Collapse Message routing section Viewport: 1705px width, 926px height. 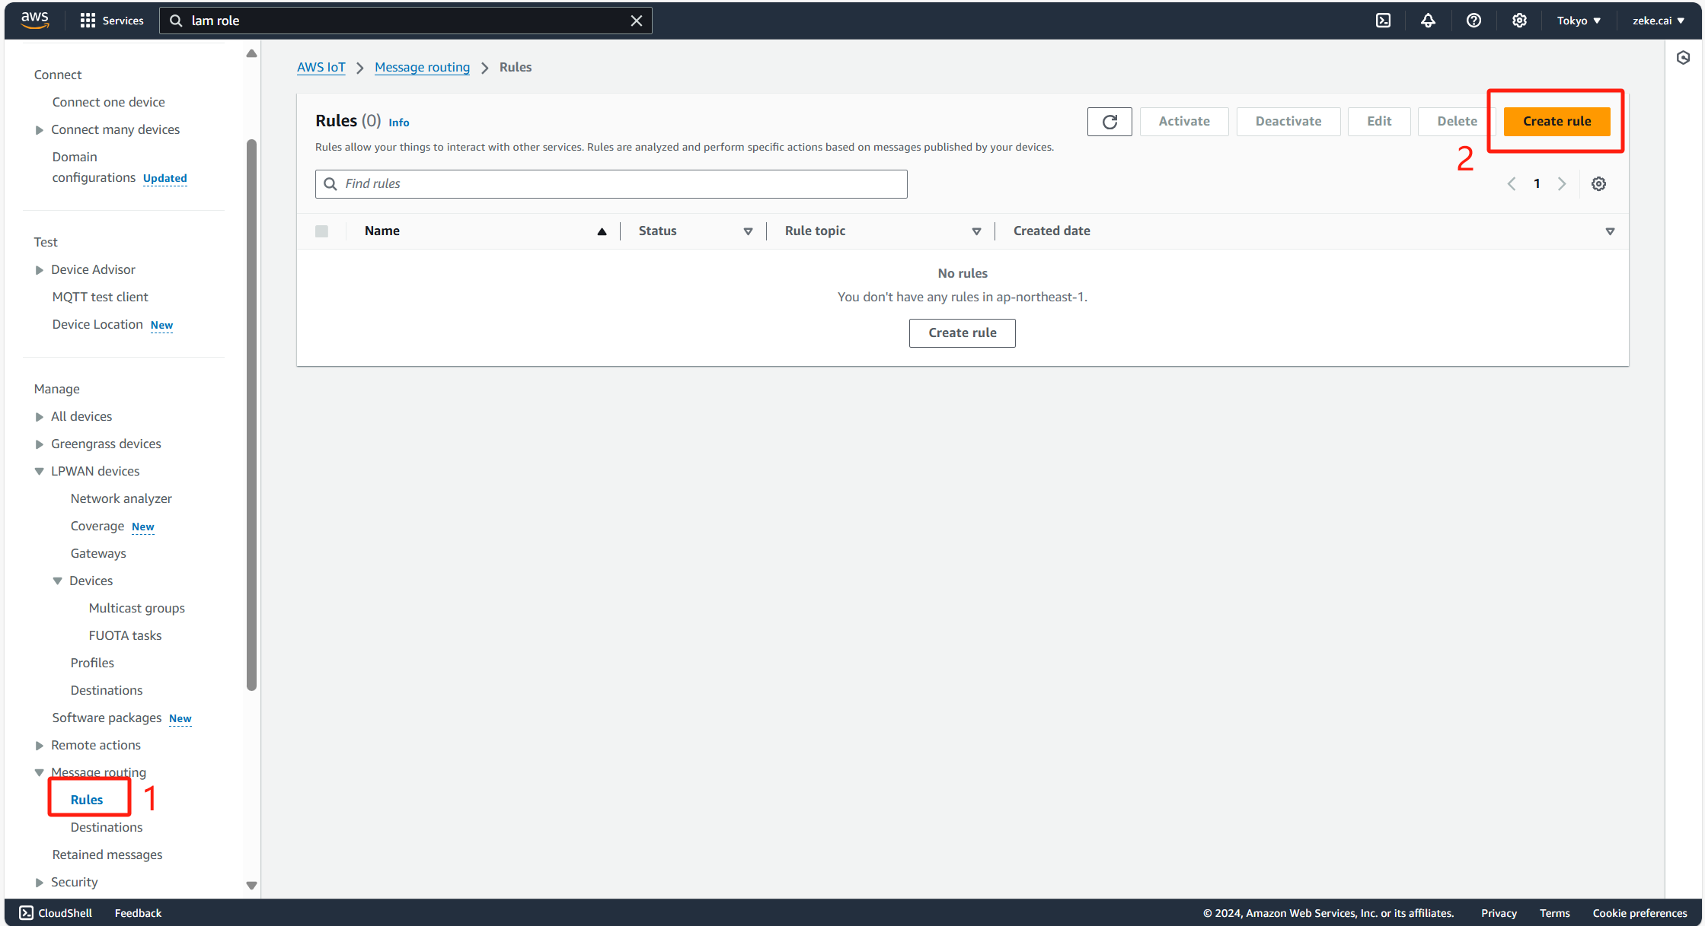point(39,773)
